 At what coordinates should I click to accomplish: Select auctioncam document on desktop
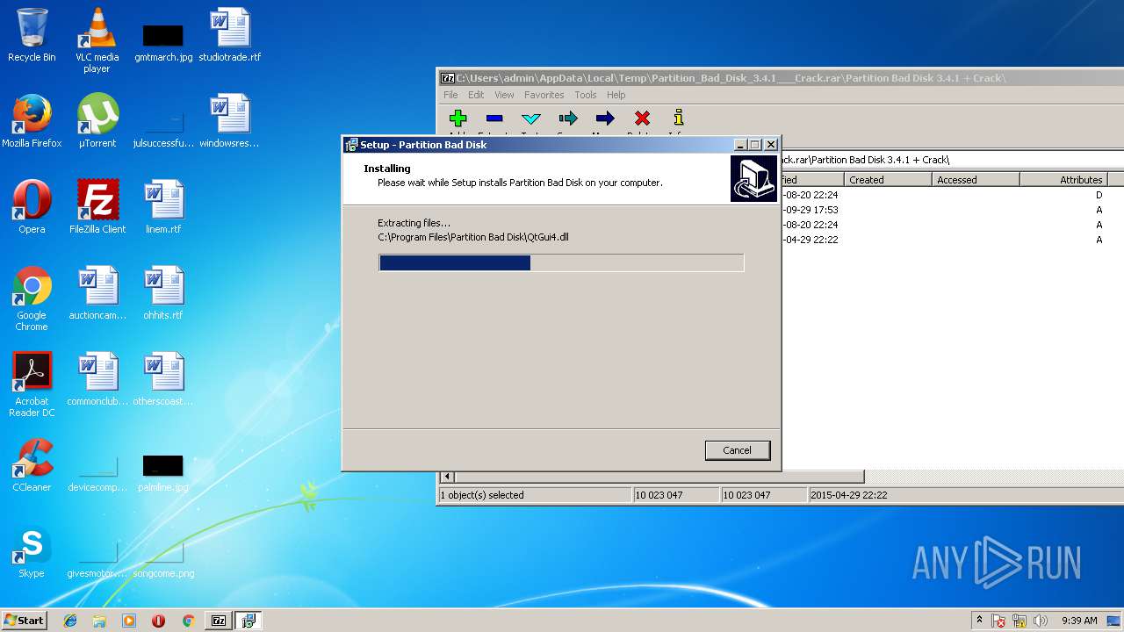click(97, 293)
